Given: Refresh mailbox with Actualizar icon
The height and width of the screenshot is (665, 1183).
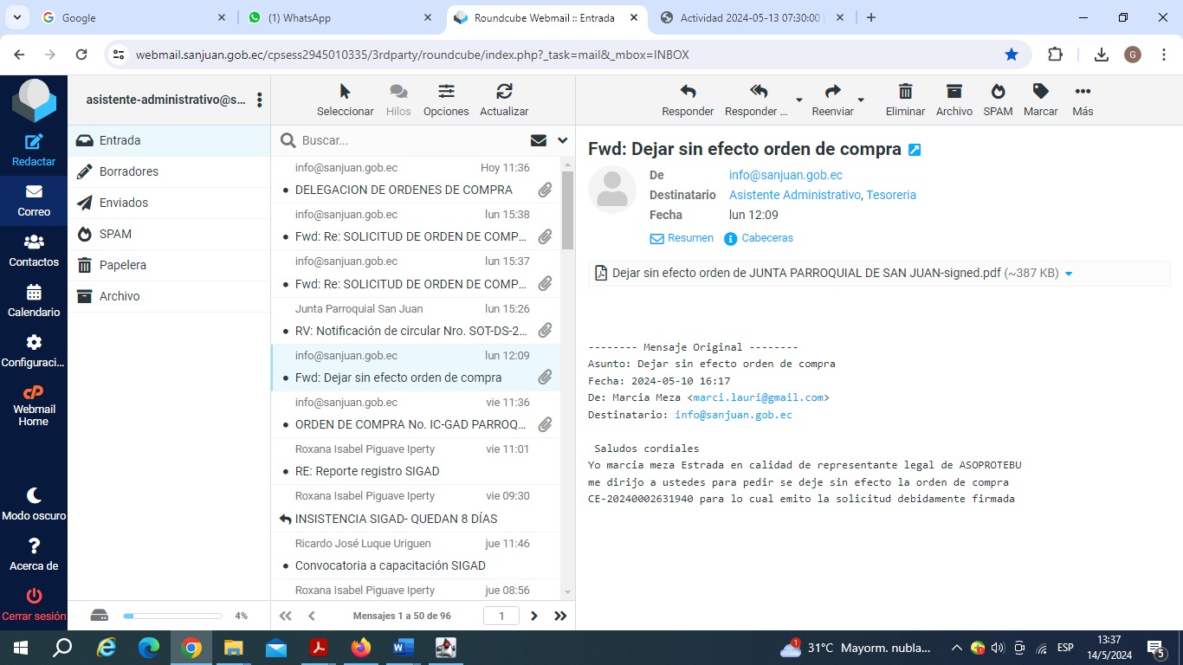Looking at the screenshot, I should point(504,92).
